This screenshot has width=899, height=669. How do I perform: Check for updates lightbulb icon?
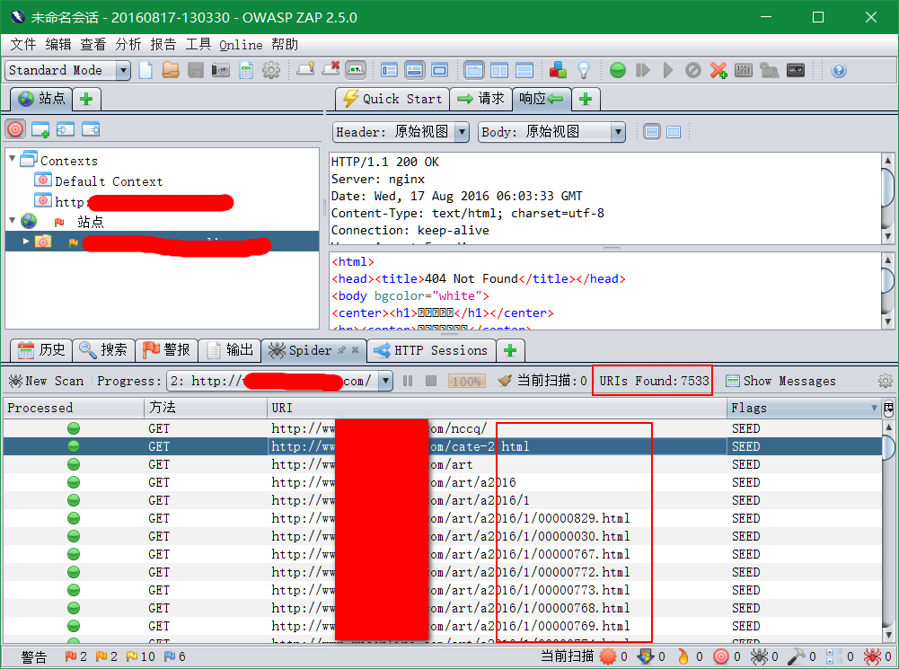[584, 70]
